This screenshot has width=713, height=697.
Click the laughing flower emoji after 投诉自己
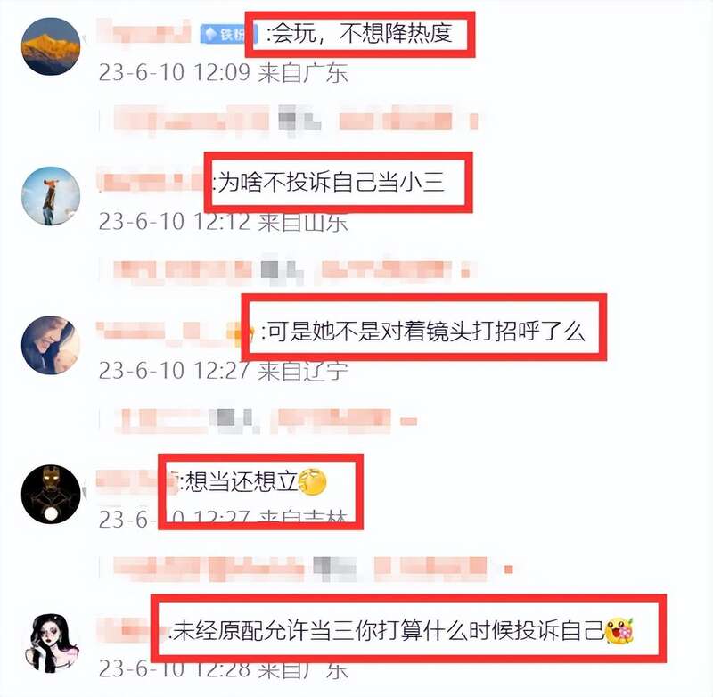click(619, 630)
